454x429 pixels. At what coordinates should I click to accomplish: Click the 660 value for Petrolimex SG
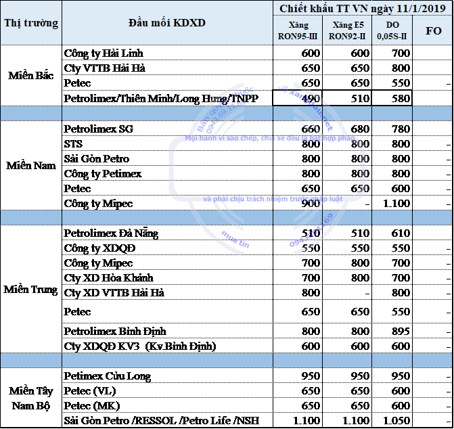tap(298, 129)
